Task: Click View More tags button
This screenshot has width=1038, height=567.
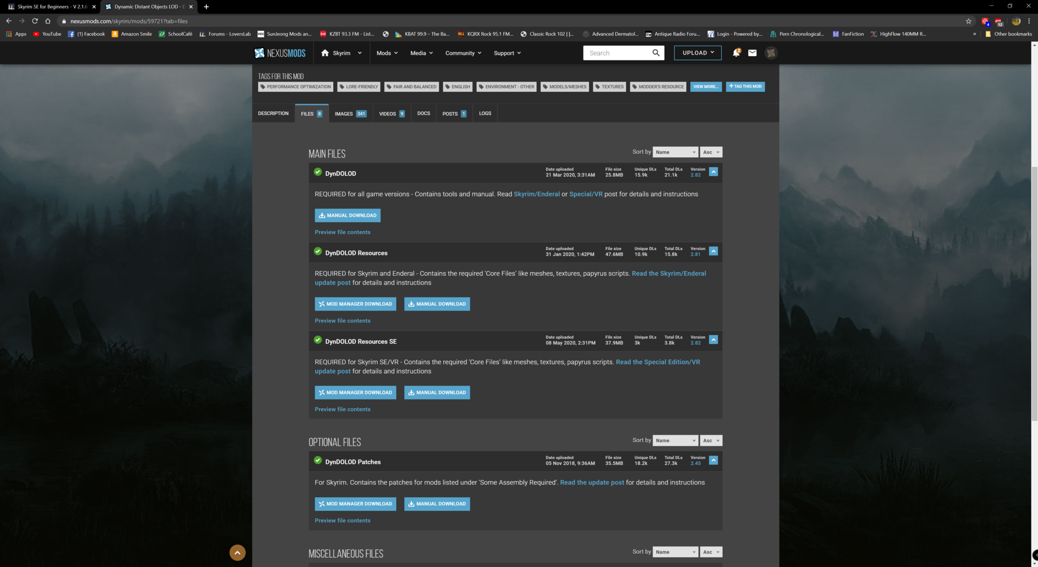Action: (x=706, y=86)
